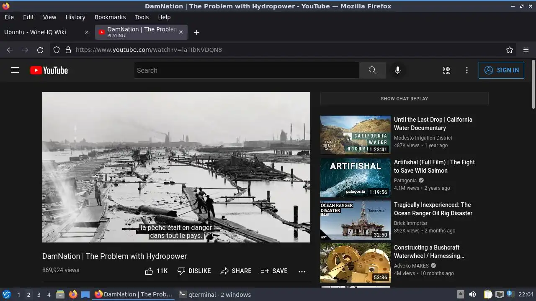The width and height of the screenshot is (536, 301).
Task: Open the History menu
Action: [75, 17]
